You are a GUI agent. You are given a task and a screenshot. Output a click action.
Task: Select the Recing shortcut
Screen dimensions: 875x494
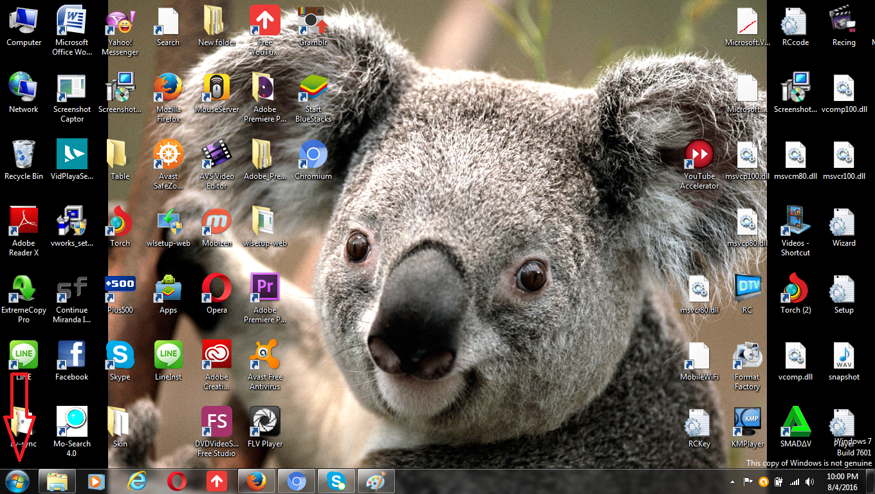click(844, 27)
